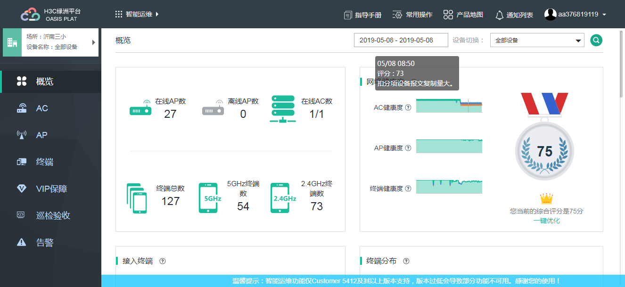Open the 全部设备 device dropdown
The width and height of the screenshot is (625, 287).
pos(537,40)
